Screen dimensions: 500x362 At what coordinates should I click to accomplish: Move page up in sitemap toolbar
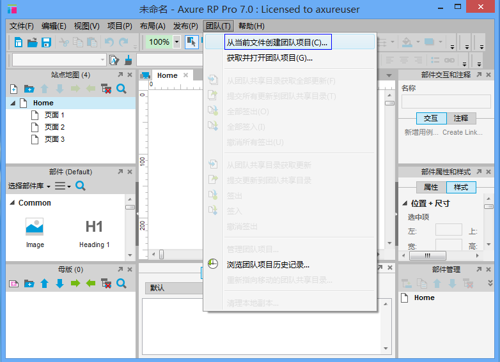44,89
